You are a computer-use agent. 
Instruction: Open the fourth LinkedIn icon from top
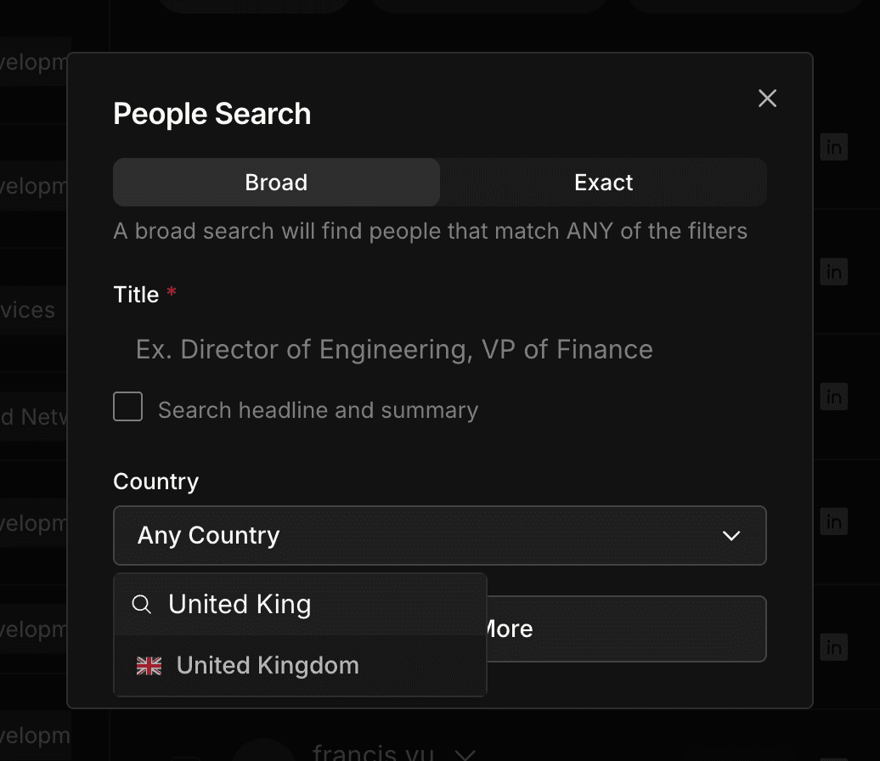tap(834, 521)
